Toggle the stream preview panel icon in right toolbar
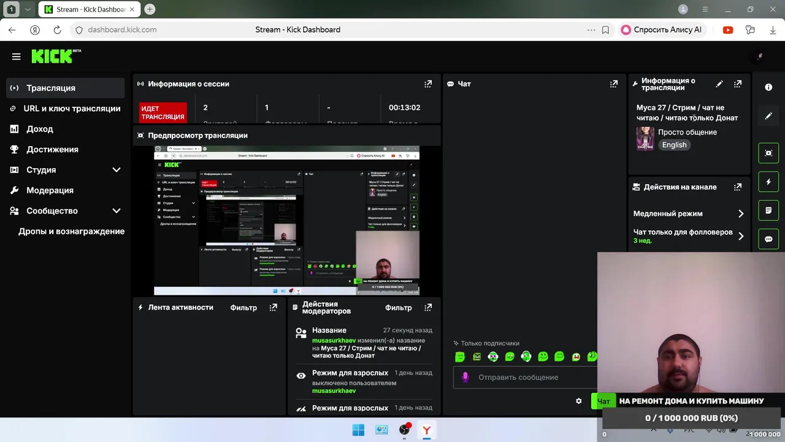 [x=768, y=153]
